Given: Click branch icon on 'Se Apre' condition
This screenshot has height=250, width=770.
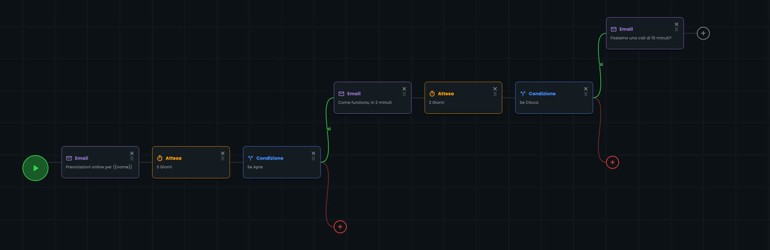Looking at the screenshot, I should [x=251, y=158].
